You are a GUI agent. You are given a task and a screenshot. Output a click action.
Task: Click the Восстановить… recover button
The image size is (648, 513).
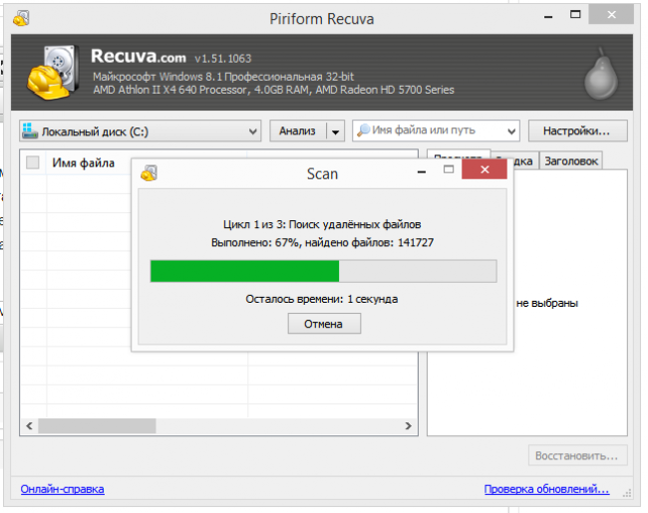(x=577, y=455)
